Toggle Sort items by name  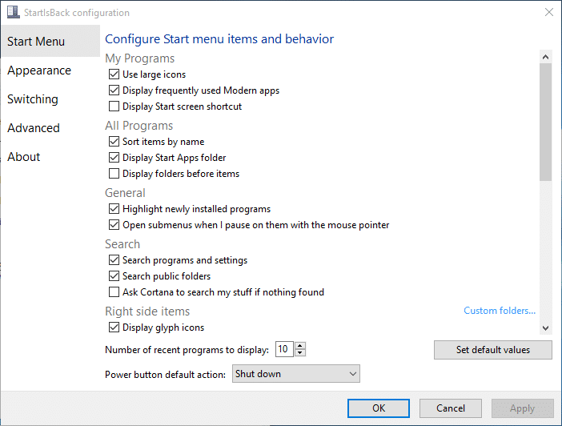pos(114,141)
